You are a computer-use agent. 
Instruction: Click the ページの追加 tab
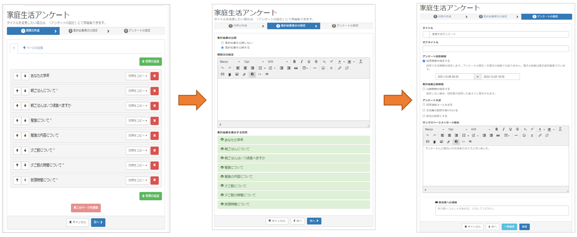point(33,48)
